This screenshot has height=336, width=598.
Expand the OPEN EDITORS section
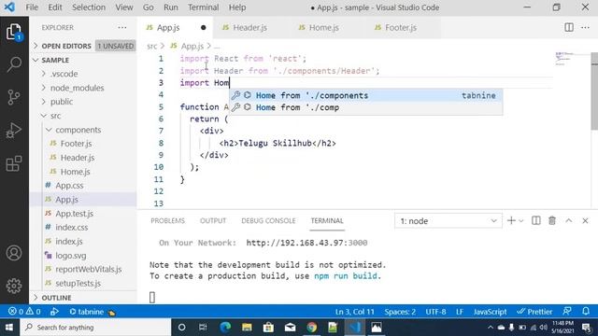coord(83,46)
